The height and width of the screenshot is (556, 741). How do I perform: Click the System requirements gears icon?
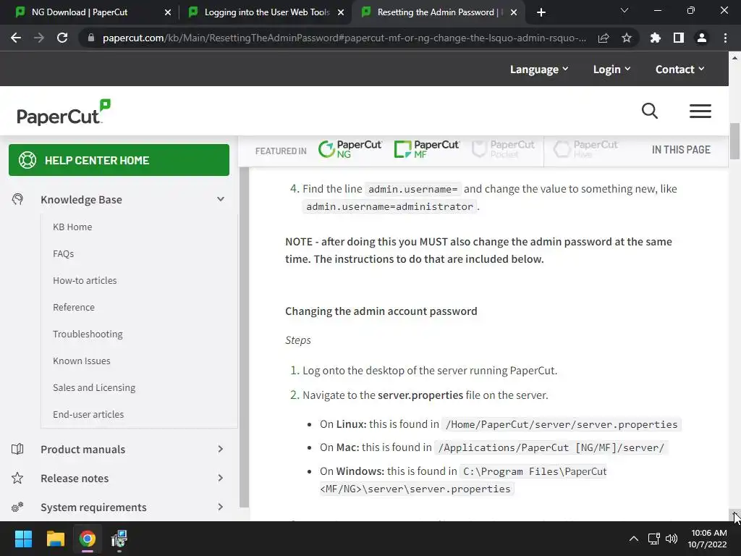pyautogui.click(x=17, y=507)
